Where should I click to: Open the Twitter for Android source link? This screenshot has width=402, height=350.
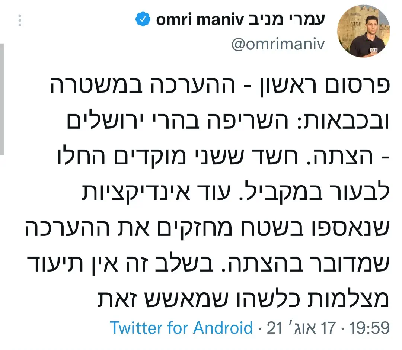pos(181,328)
